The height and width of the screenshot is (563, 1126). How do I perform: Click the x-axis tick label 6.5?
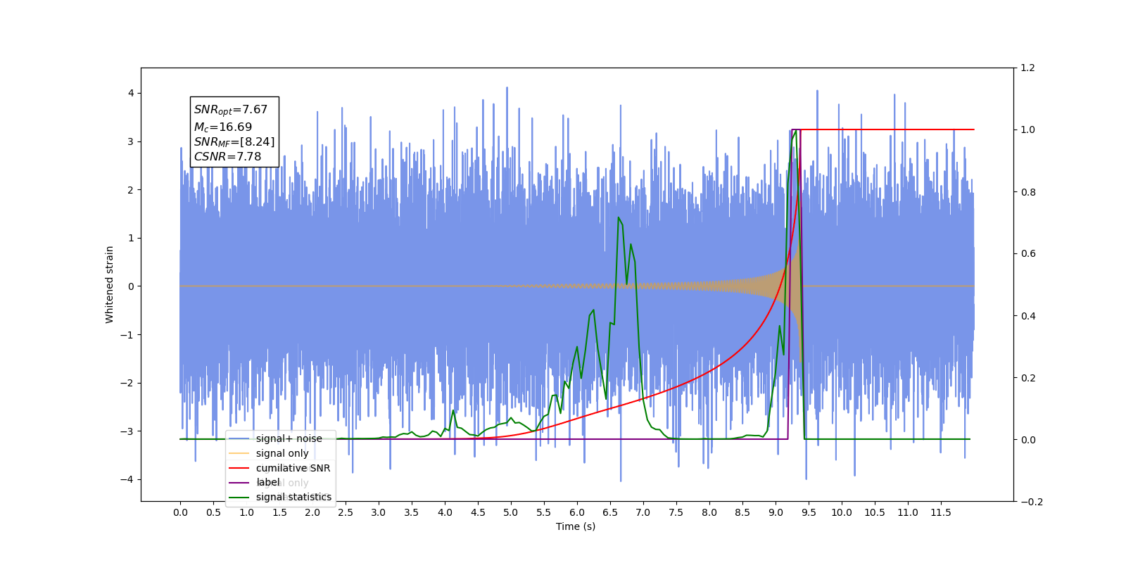pos(610,512)
